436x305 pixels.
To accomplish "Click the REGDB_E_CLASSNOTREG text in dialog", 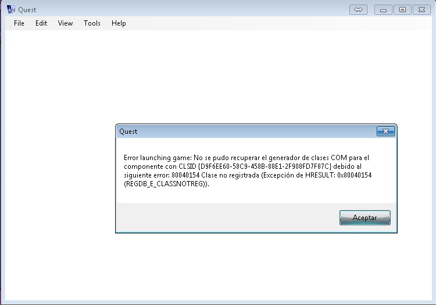I will (x=166, y=184).
